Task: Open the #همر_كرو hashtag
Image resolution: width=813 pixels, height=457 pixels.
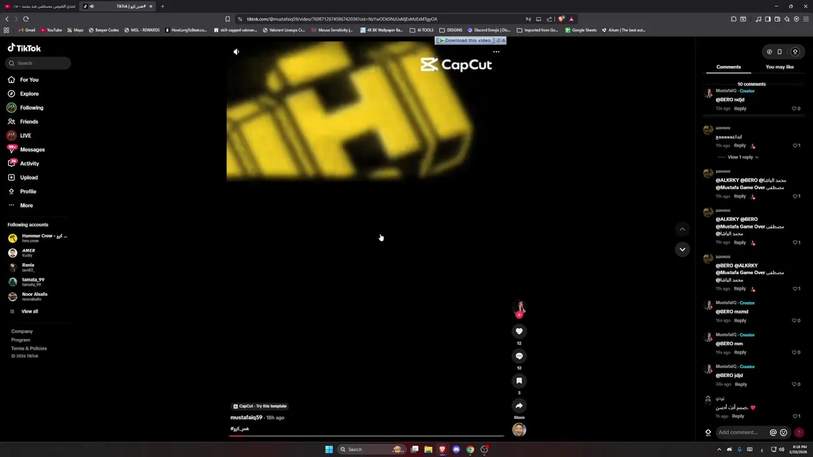Action: (239, 429)
